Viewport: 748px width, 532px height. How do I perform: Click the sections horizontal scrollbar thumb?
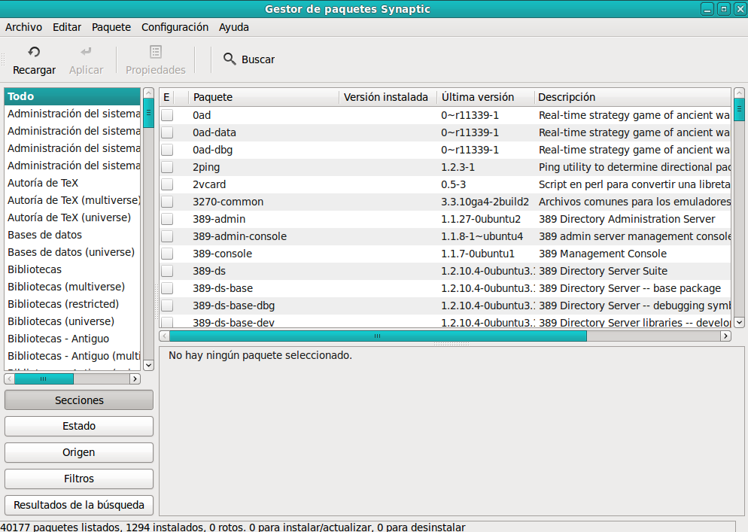(44, 378)
